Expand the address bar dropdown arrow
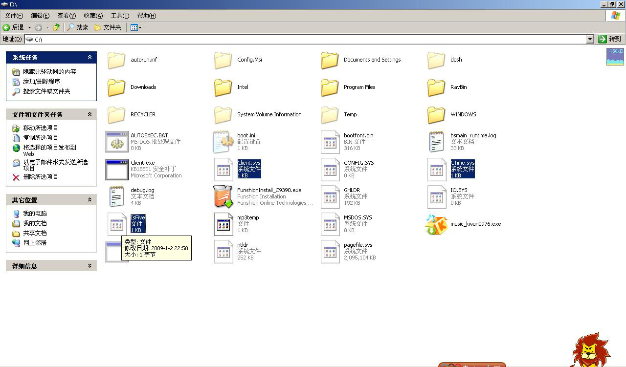The width and height of the screenshot is (626, 367). (590, 39)
